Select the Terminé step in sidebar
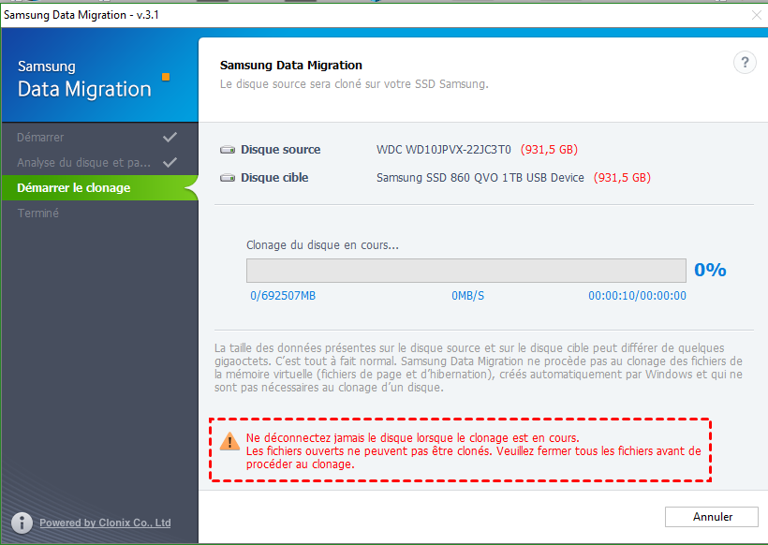768x545 pixels. pos(100,213)
